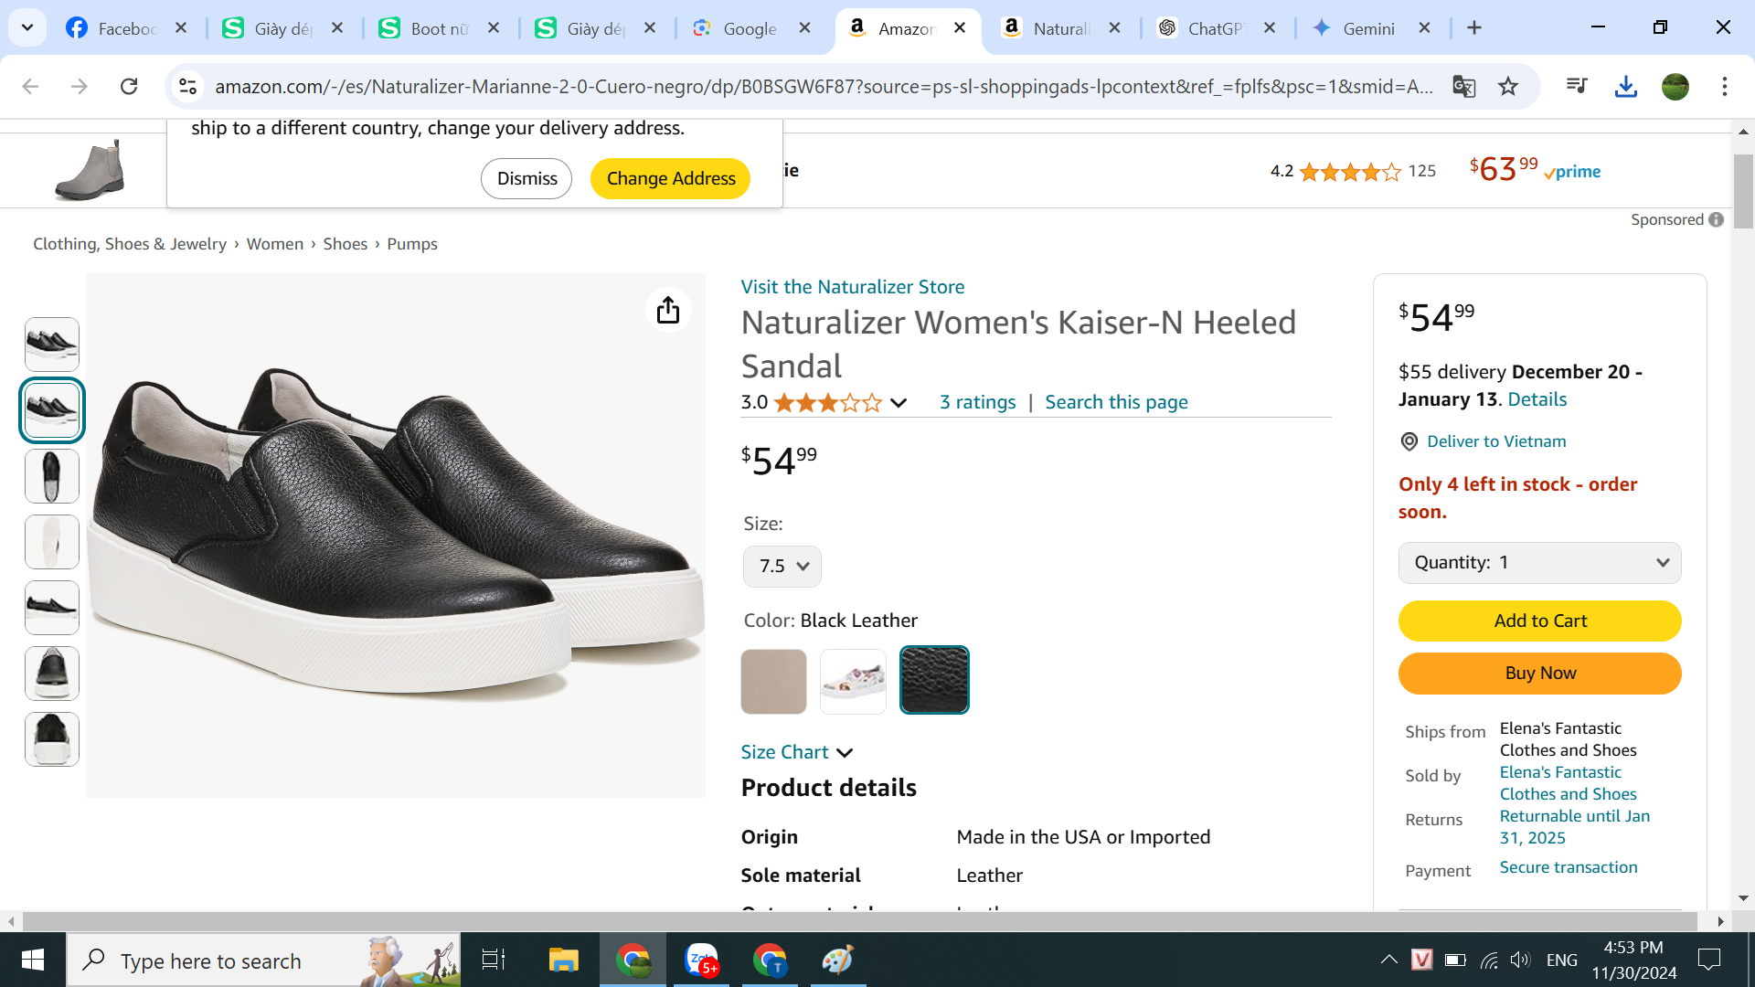Open the Chrome downloads icon
The height and width of the screenshot is (987, 1755).
click(x=1625, y=87)
